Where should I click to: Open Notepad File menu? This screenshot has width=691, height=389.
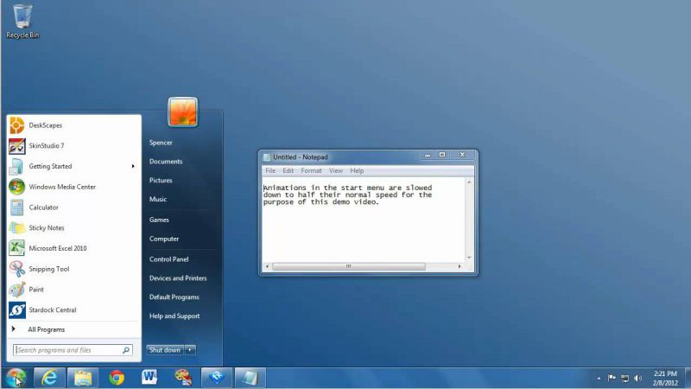click(270, 170)
